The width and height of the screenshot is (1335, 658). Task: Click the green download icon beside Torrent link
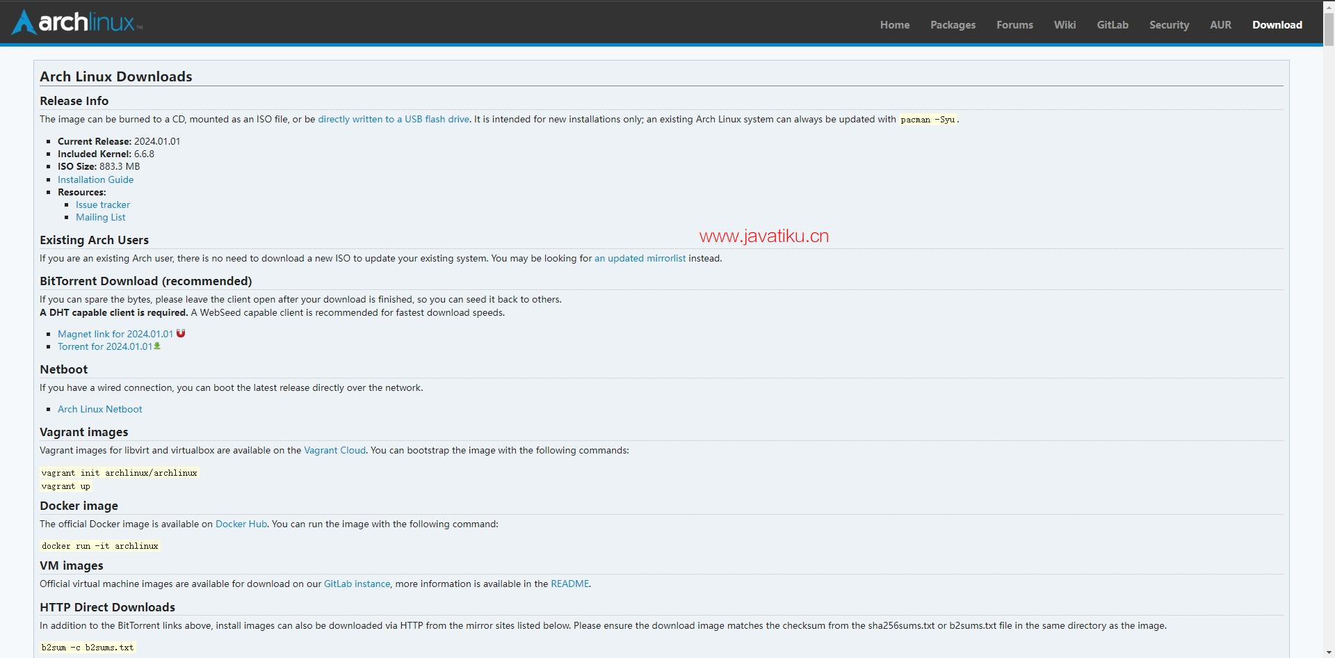[157, 346]
